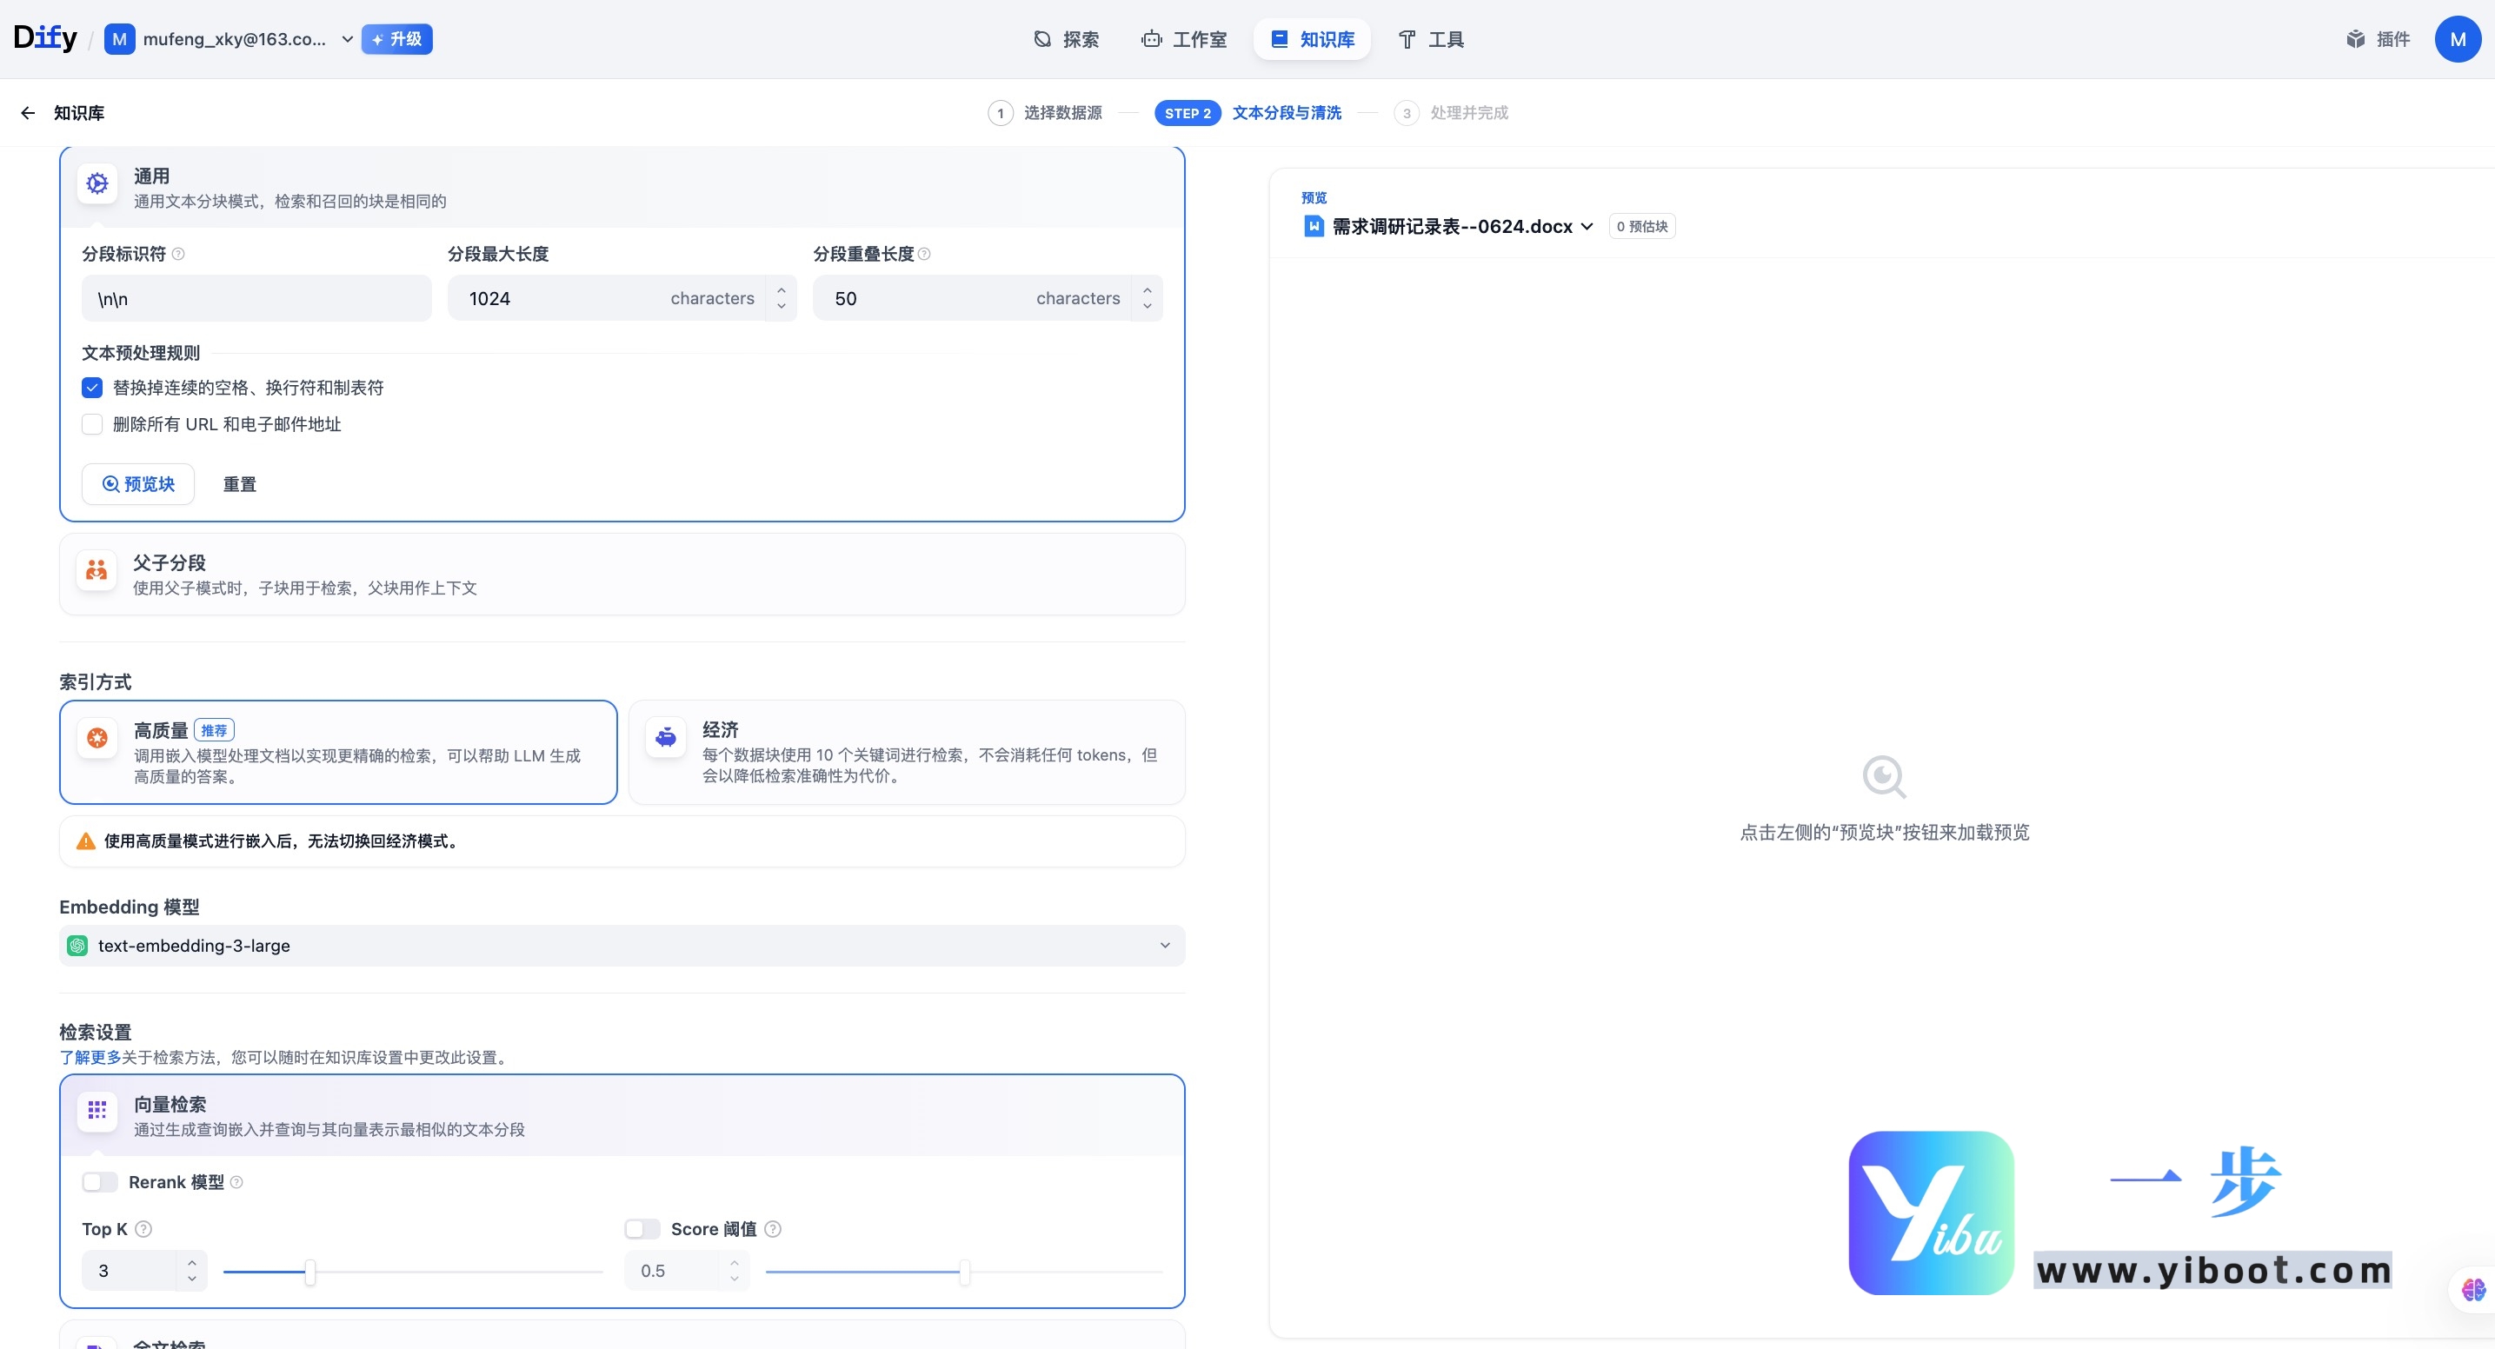The image size is (2495, 1349).
Task: Uncheck 替换掉连续的空格、换行符和制表符
Action: pos(91,388)
